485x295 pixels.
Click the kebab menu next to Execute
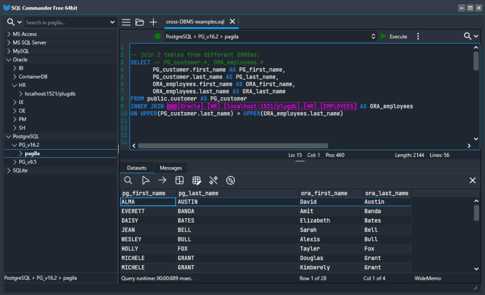click(418, 36)
